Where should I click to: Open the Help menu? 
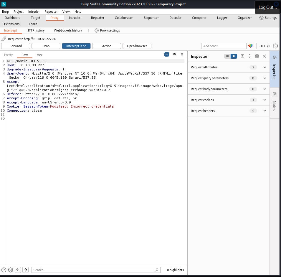[x=78, y=11]
